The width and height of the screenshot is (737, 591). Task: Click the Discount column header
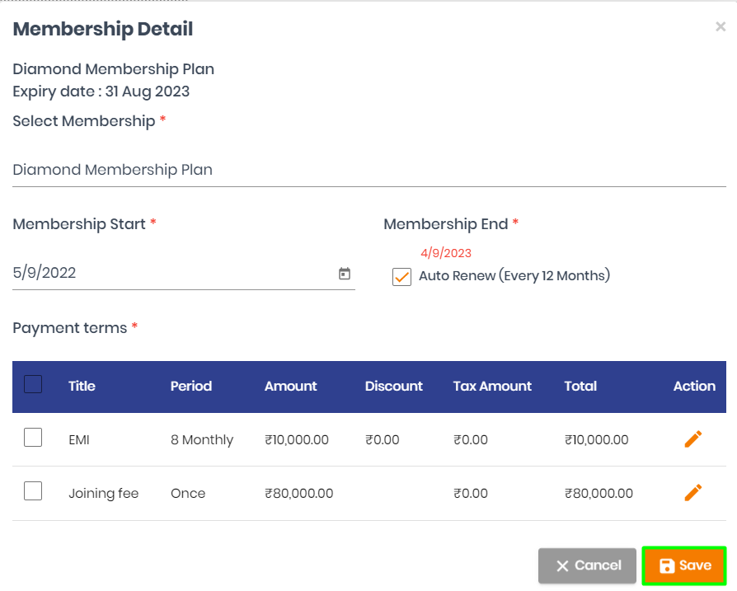(x=394, y=387)
